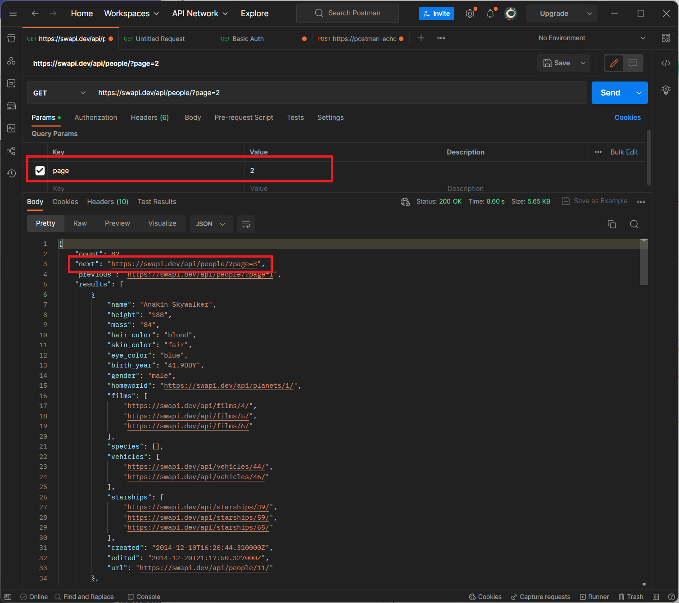Image resolution: width=679 pixels, height=603 pixels.
Task: Follow the next page=3 URL link
Action: pyautogui.click(x=184, y=264)
